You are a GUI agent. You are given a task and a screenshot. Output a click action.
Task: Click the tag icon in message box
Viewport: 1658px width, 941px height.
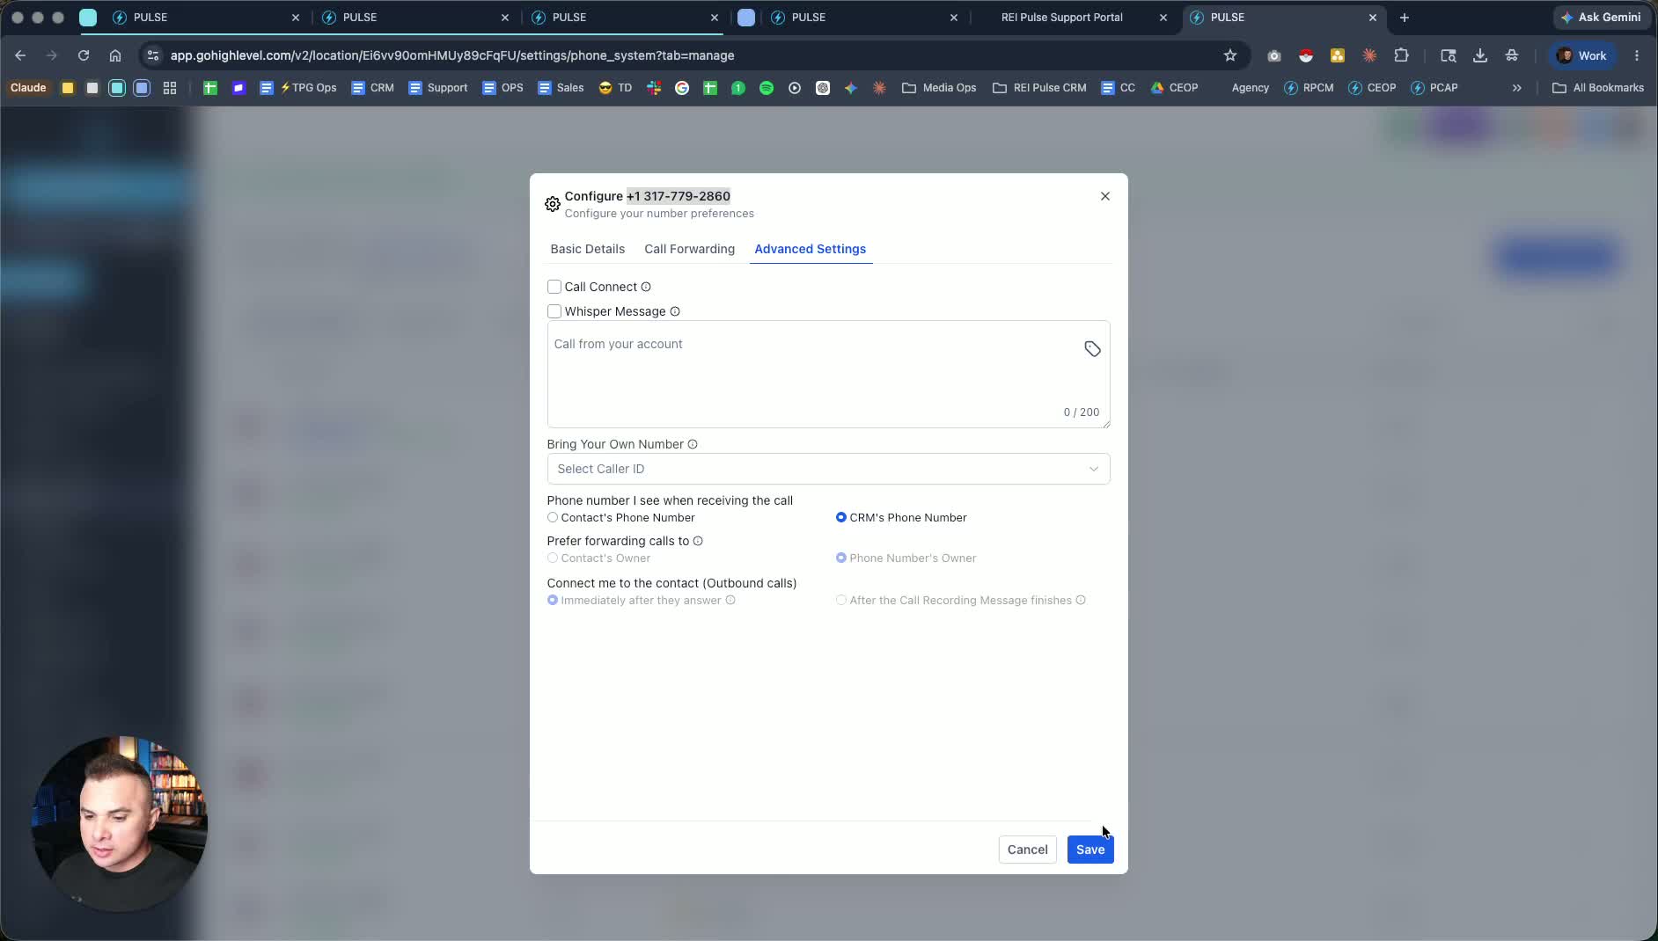[x=1092, y=349]
